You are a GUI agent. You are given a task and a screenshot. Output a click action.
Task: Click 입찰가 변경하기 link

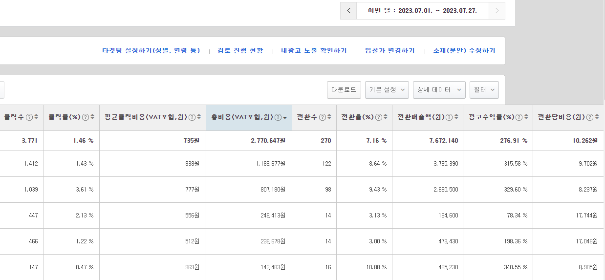(389, 51)
